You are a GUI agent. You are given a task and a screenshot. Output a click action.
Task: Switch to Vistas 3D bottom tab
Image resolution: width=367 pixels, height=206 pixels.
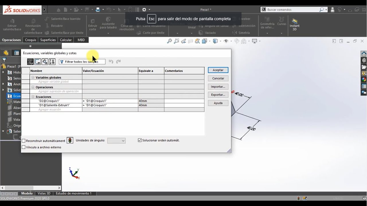pyautogui.click(x=44, y=193)
